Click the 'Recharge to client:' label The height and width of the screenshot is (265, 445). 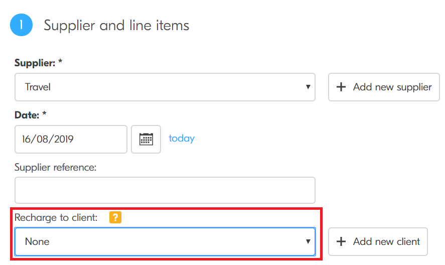coord(56,218)
